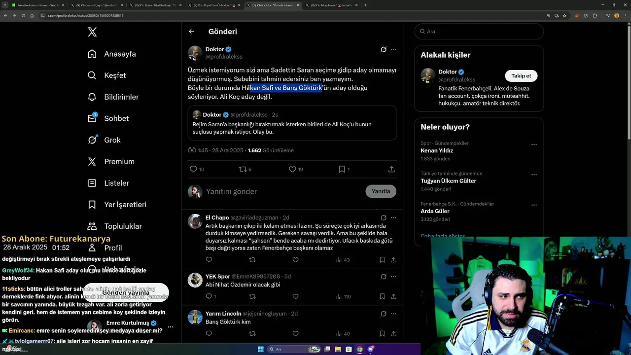Open options for Tuğyan Ülkem Gülter trend
This screenshot has width=631, height=355.
point(534,175)
